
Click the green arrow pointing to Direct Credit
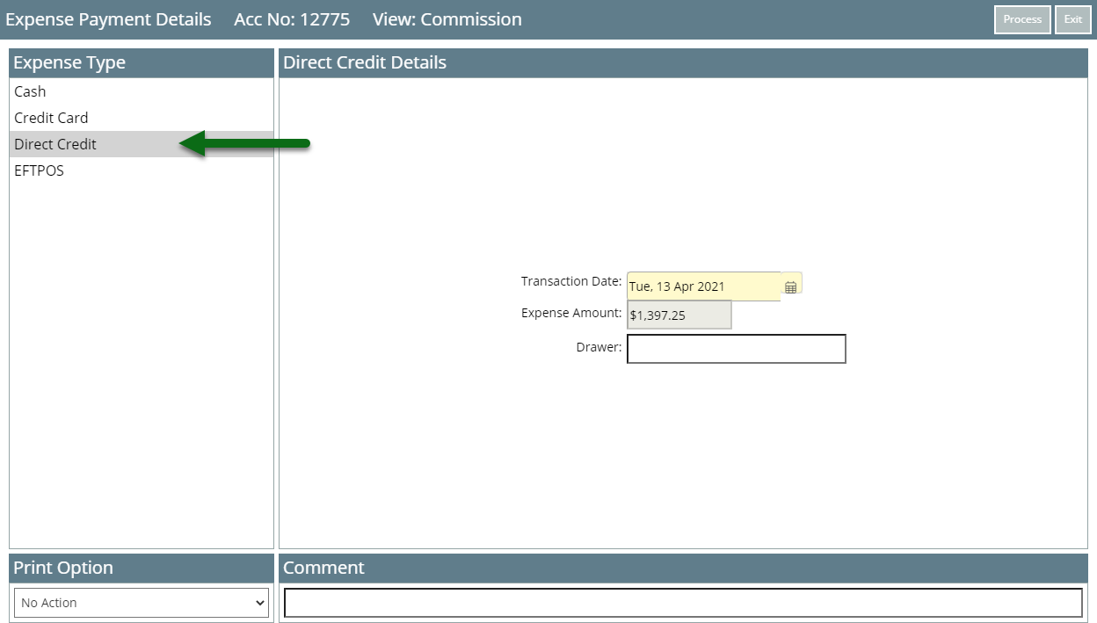[x=244, y=143]
